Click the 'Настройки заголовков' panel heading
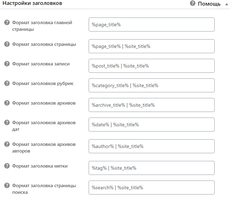 tap(32, 3)
